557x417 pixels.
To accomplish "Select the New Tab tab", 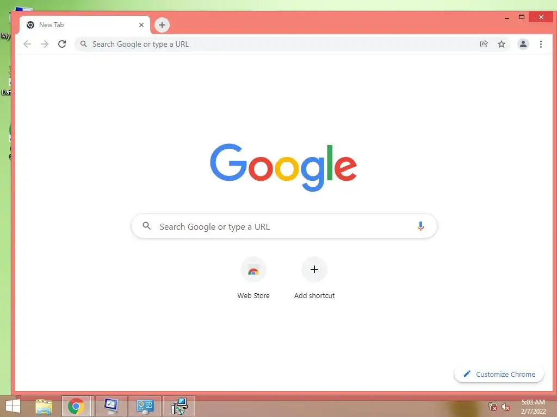I will point(84,25).
